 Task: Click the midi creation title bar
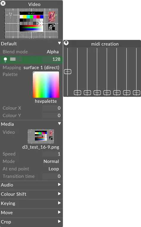pos(102,44)
